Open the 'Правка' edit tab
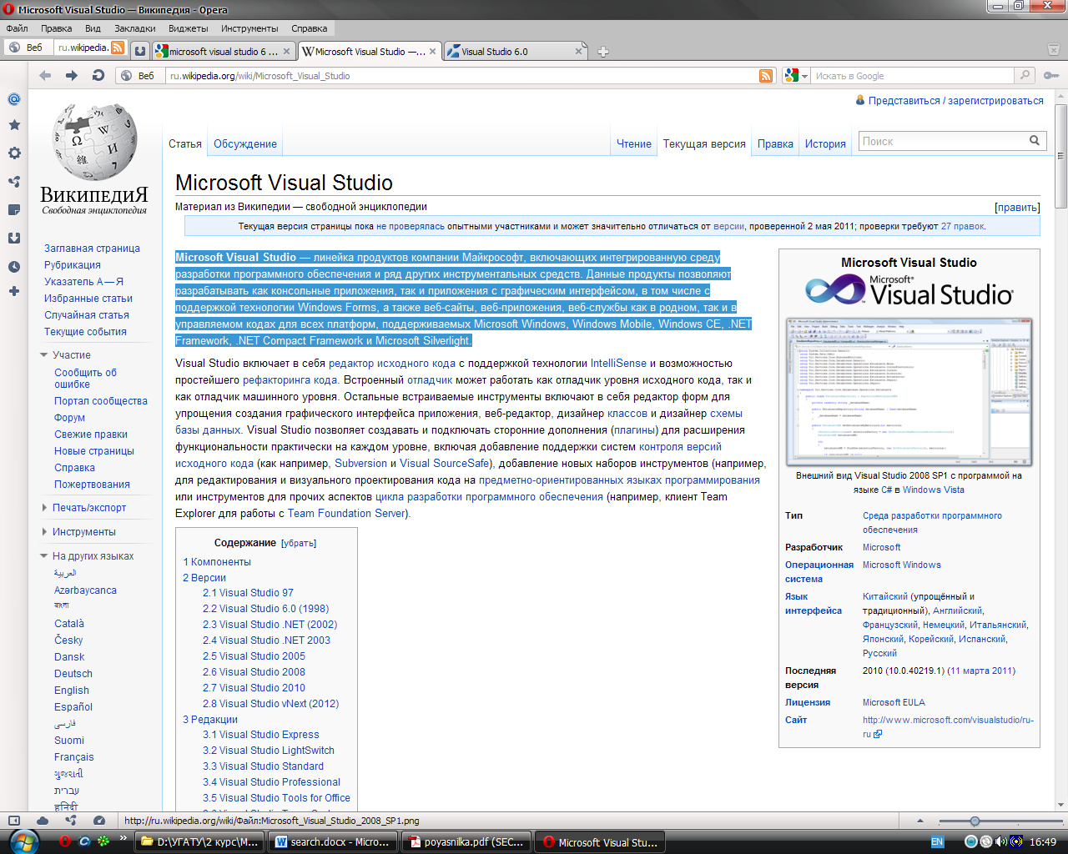The width and height of the screenshot is (1068, 854). pos(775,143)
